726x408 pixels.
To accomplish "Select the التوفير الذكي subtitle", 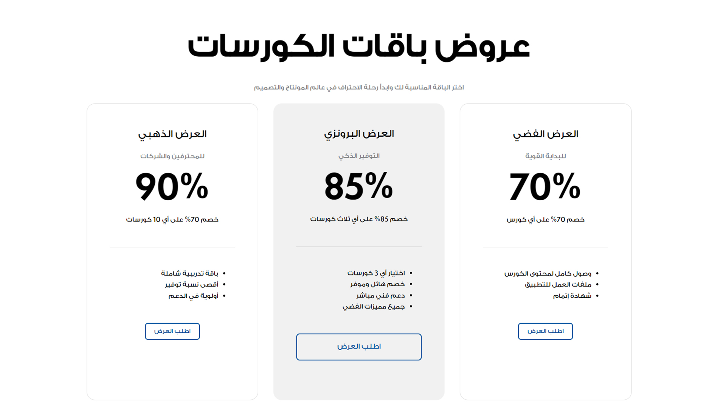I will pyautogui.click(x=358, y=155).
